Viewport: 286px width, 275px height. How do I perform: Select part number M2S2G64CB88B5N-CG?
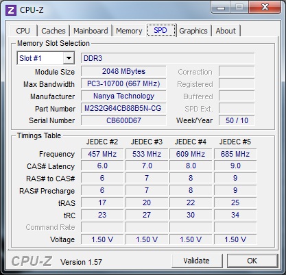point(123,108)
